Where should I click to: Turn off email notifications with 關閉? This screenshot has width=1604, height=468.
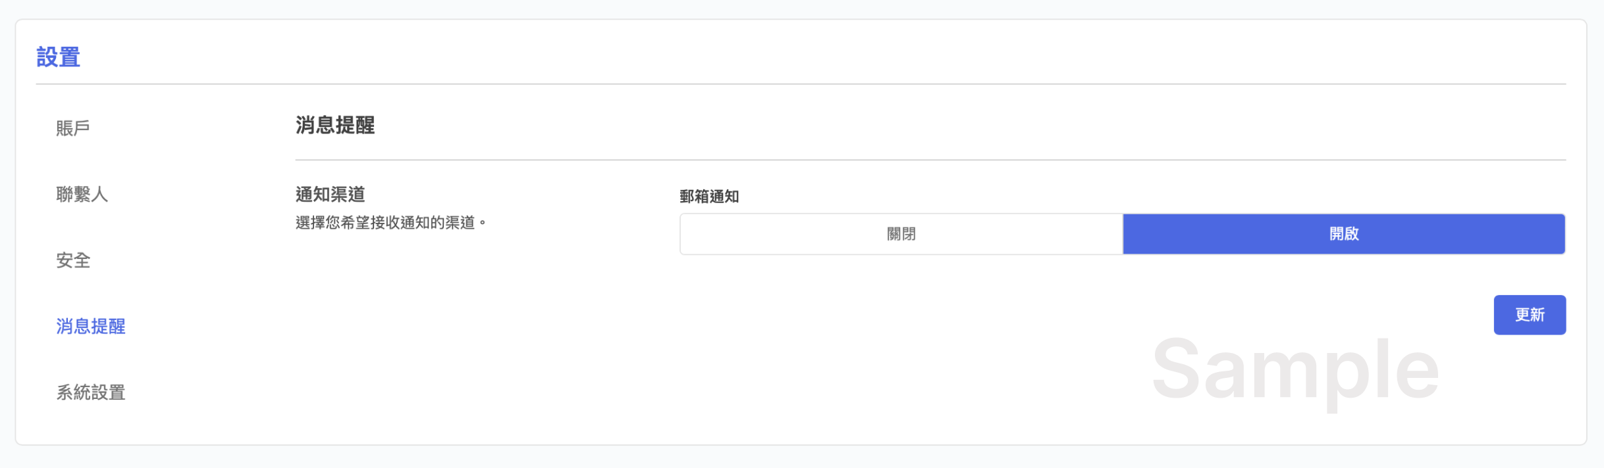(x=901, y=234)
